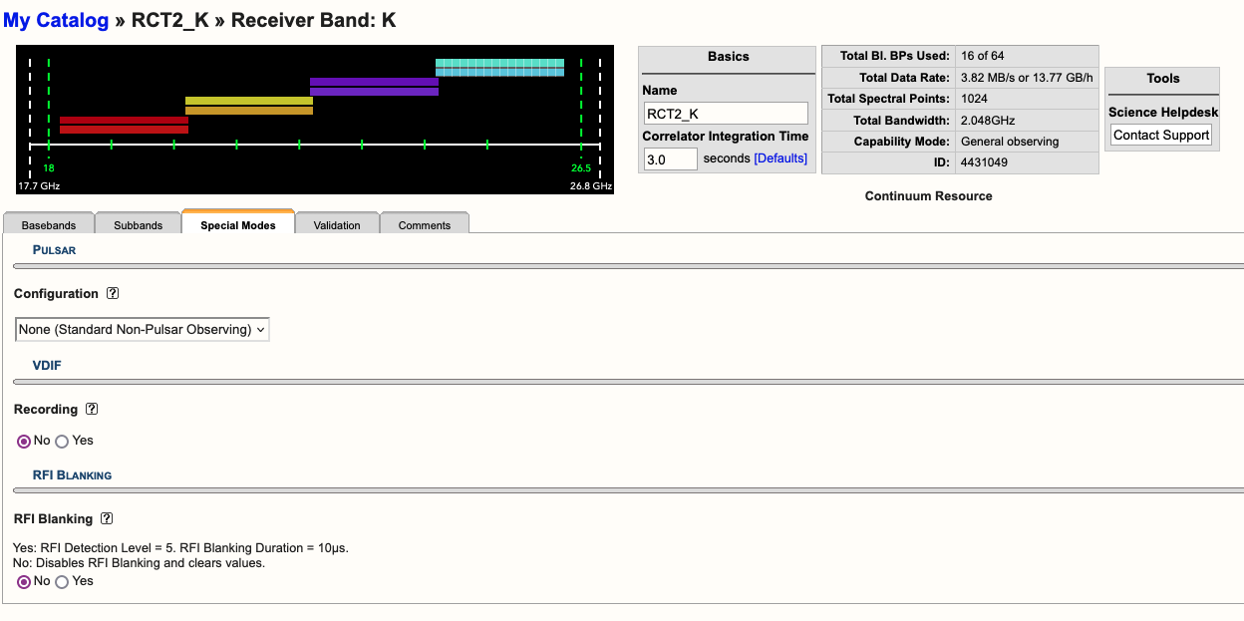Select the red baseband bar in the spectrum

[124, 125]
